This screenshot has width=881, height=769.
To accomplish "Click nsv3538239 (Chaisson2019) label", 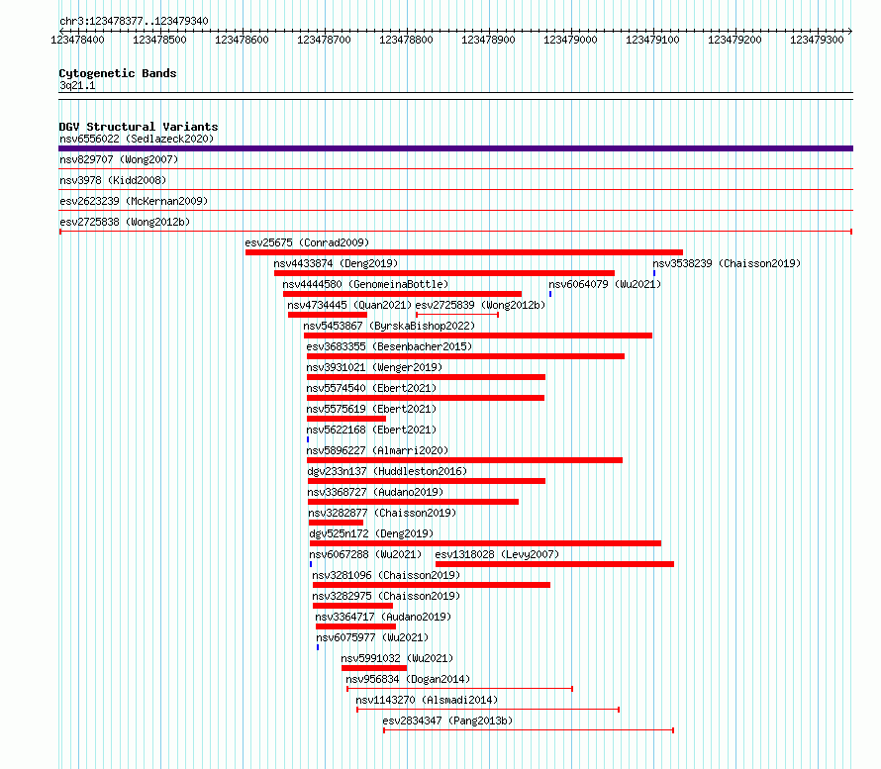I will 727,263.
